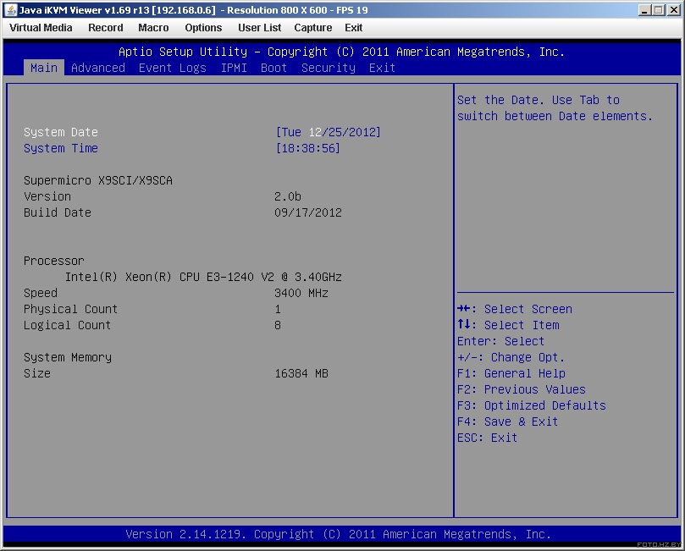The image size is (685, 551).
Task: Click the Speed label
Action: click(x=41, y=293)
